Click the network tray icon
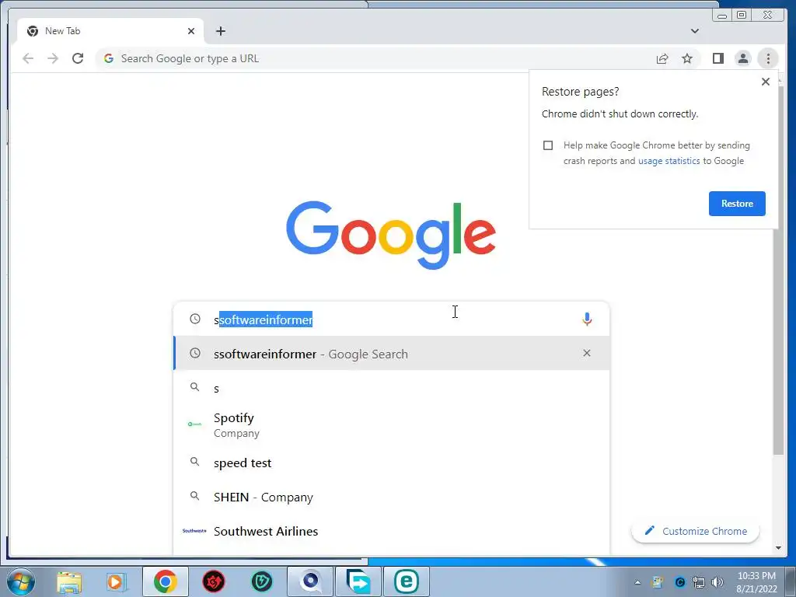Image resolution: width=796 pixels, height=597 pixels. pos(699,582)
